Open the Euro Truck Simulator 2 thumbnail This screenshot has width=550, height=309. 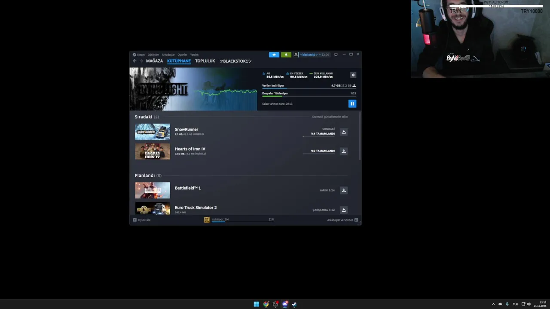click(x=153, y=208)
